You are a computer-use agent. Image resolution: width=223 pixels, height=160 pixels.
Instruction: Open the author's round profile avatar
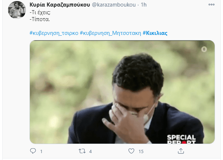(17, 10)
